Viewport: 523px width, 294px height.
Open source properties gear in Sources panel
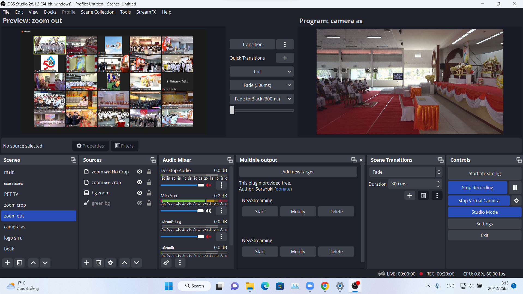pos(110,263)
